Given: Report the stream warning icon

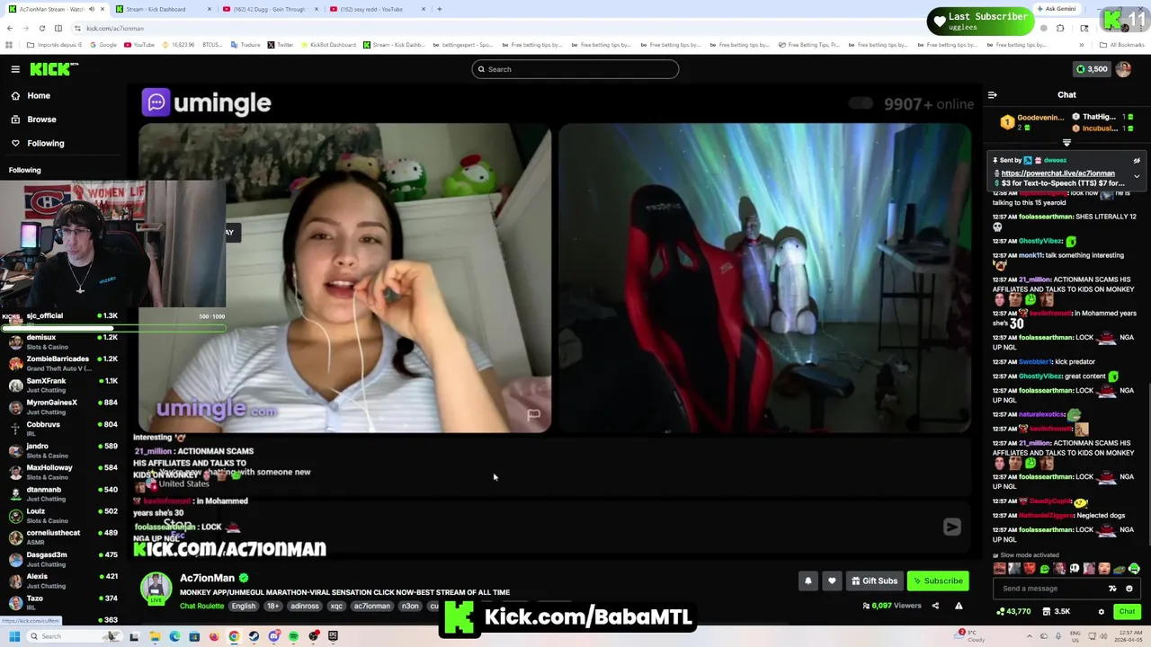Looking at the screenshot, I should point(959,606).
